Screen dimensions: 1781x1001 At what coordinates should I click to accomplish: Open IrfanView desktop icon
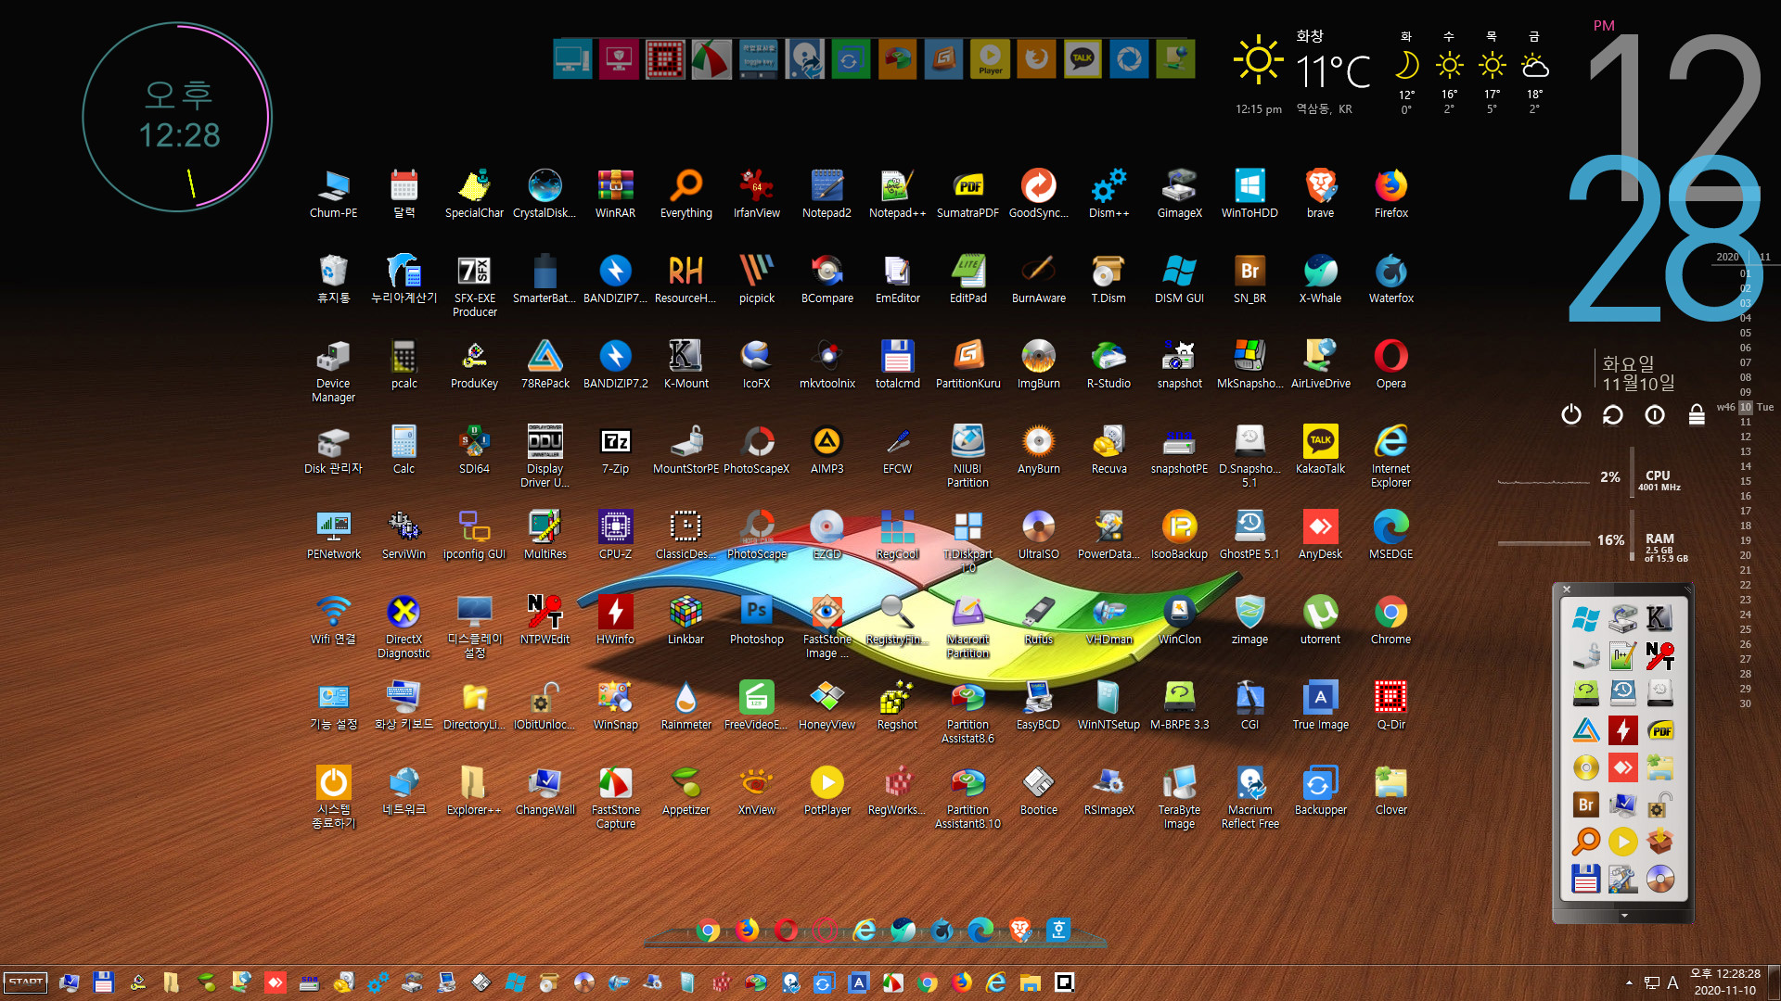click(756, 194)
